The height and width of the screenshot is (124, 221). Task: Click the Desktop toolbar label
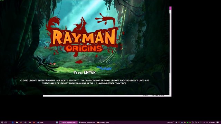pos(170,123)
